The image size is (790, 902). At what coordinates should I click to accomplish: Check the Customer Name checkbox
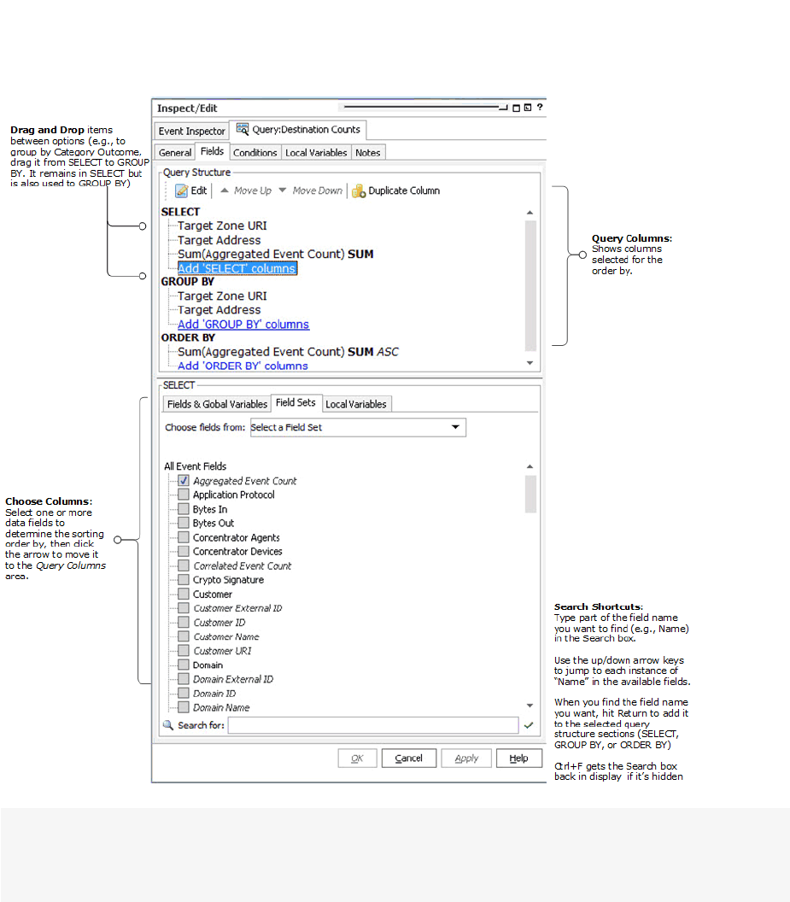pyautogui.click(x=184, y=636)
